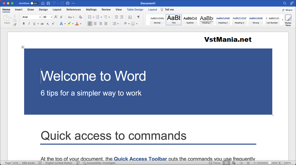This screenshot has width=296, height=165.
Task: Center the text
Action: pos(95,24)
